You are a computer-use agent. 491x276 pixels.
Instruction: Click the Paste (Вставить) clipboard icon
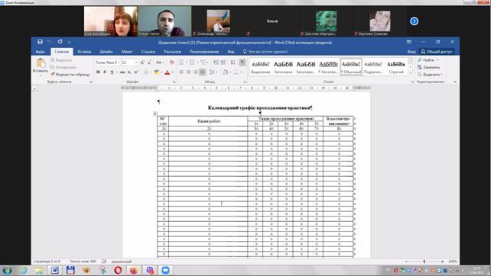point(41,63)
